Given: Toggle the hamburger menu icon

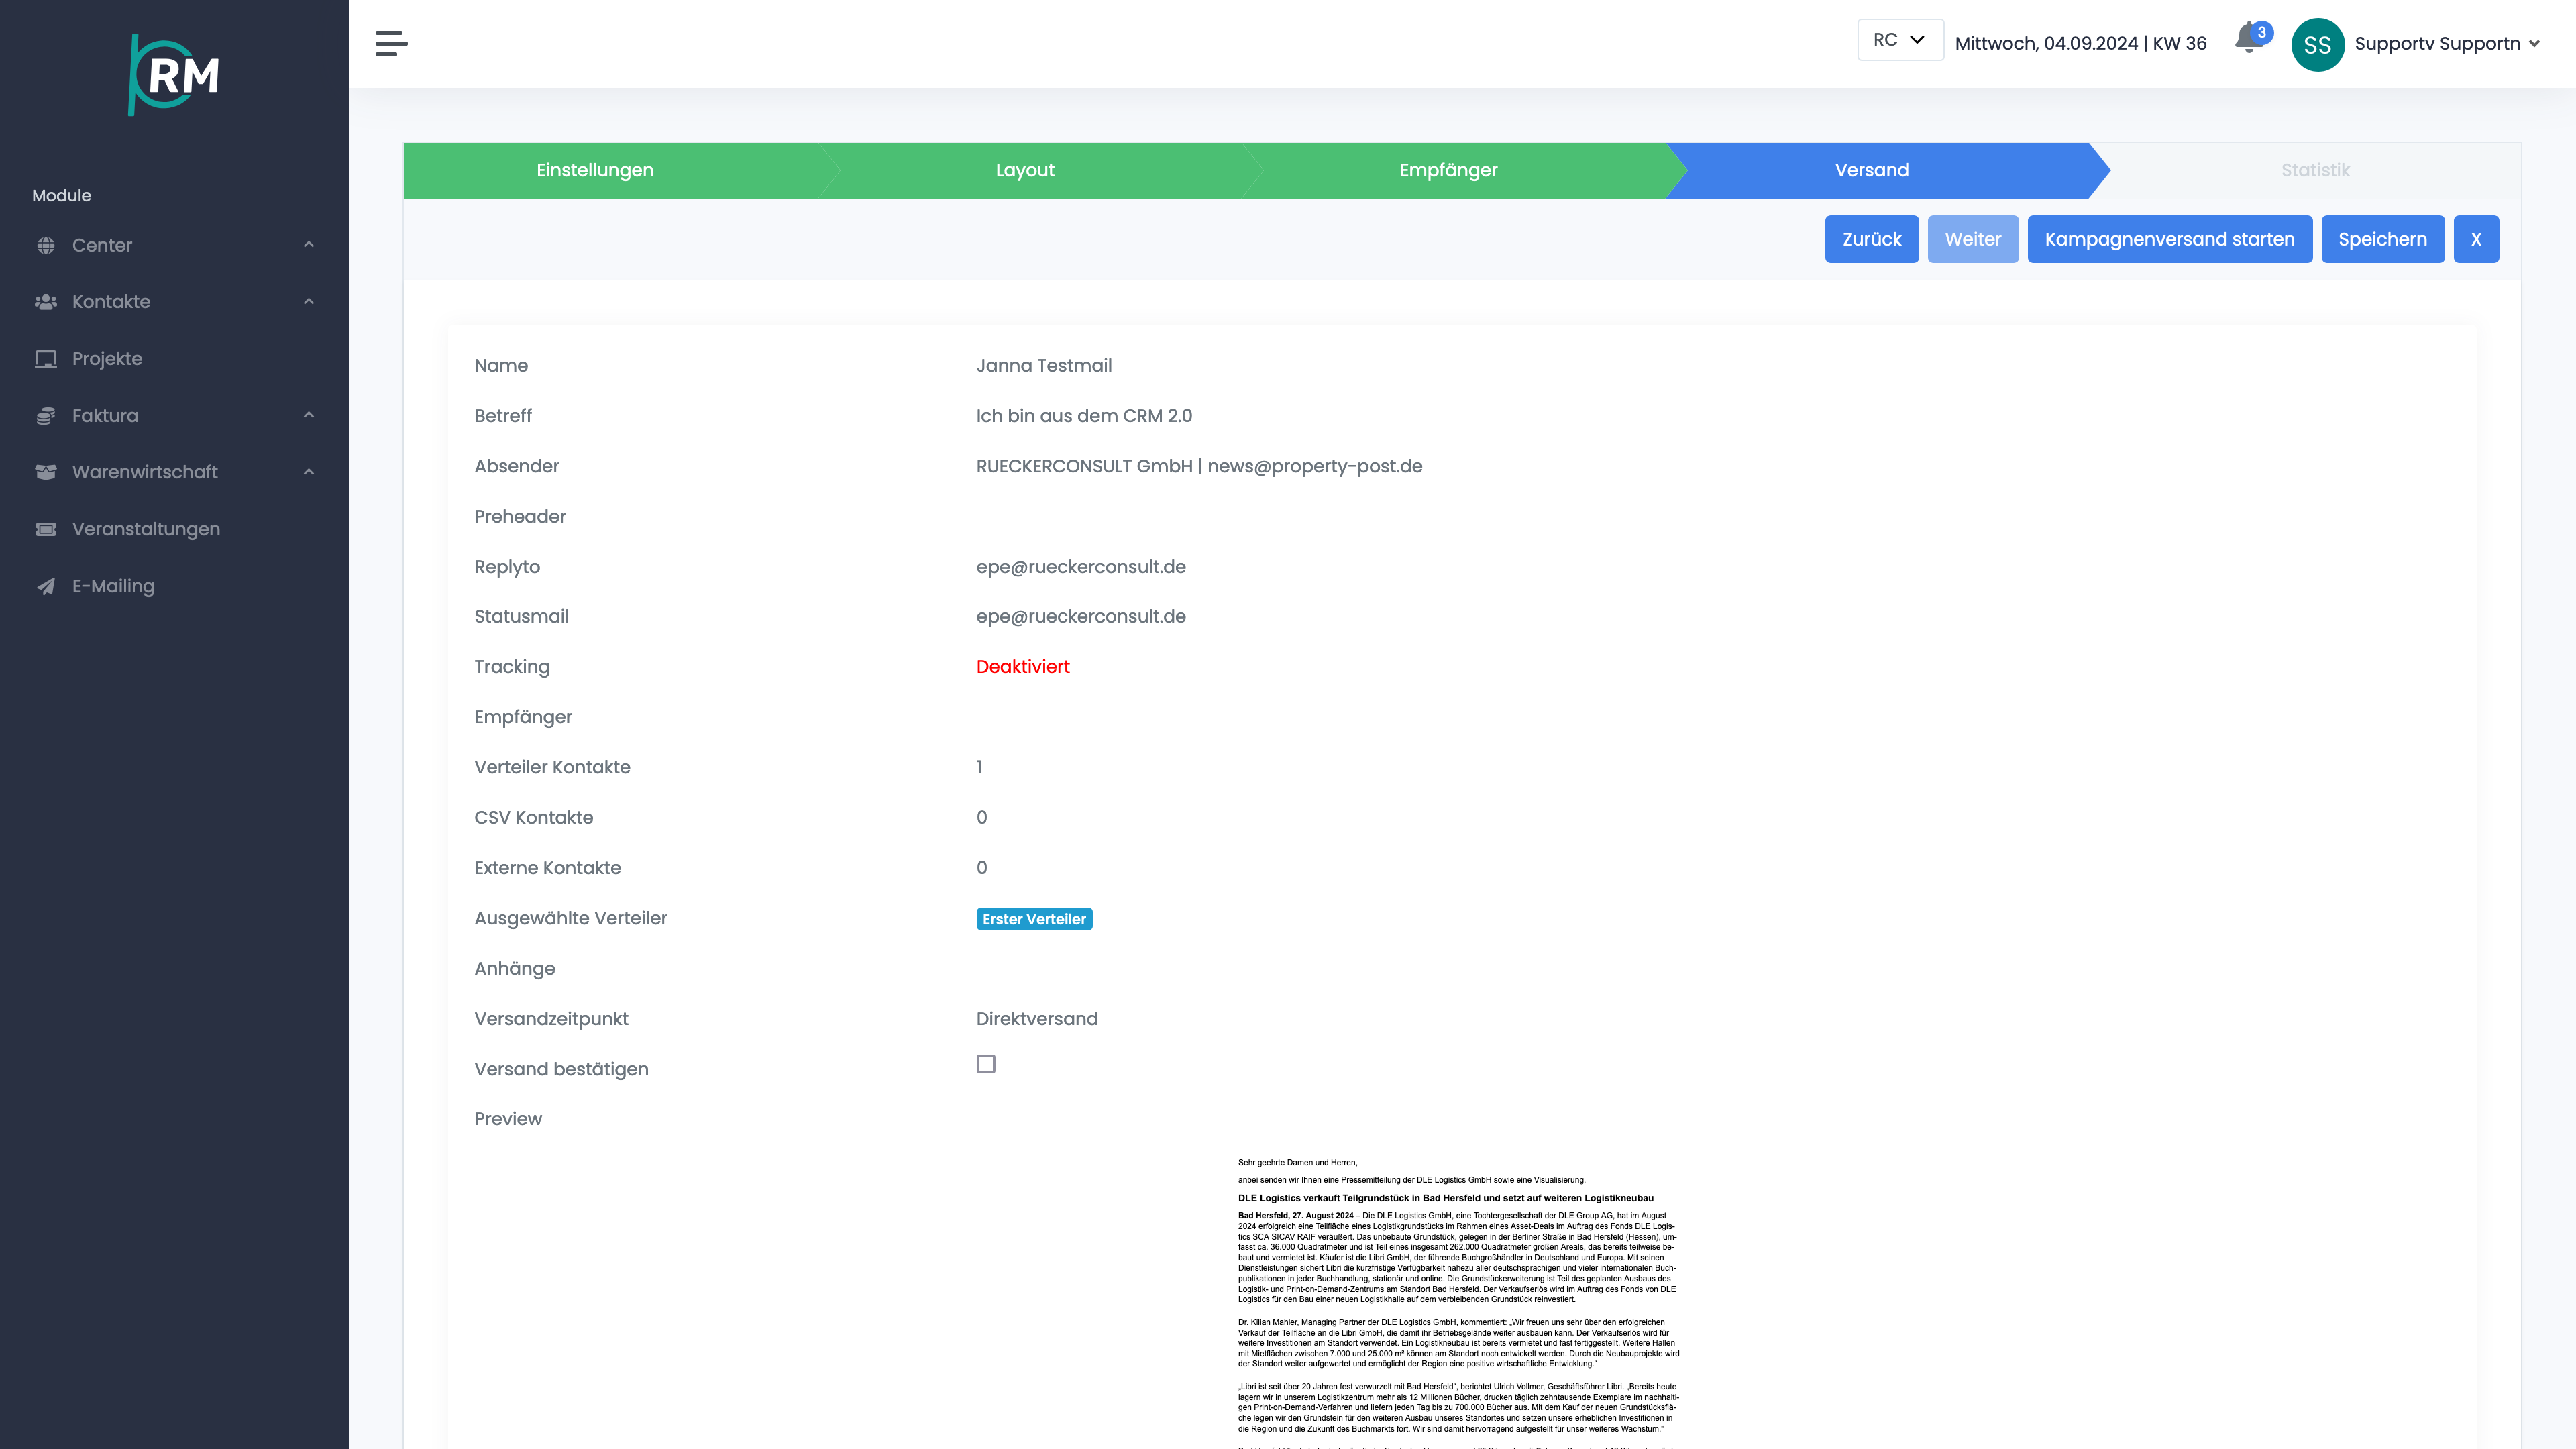Looking at the screenshot, I should [x=391, y=43].
